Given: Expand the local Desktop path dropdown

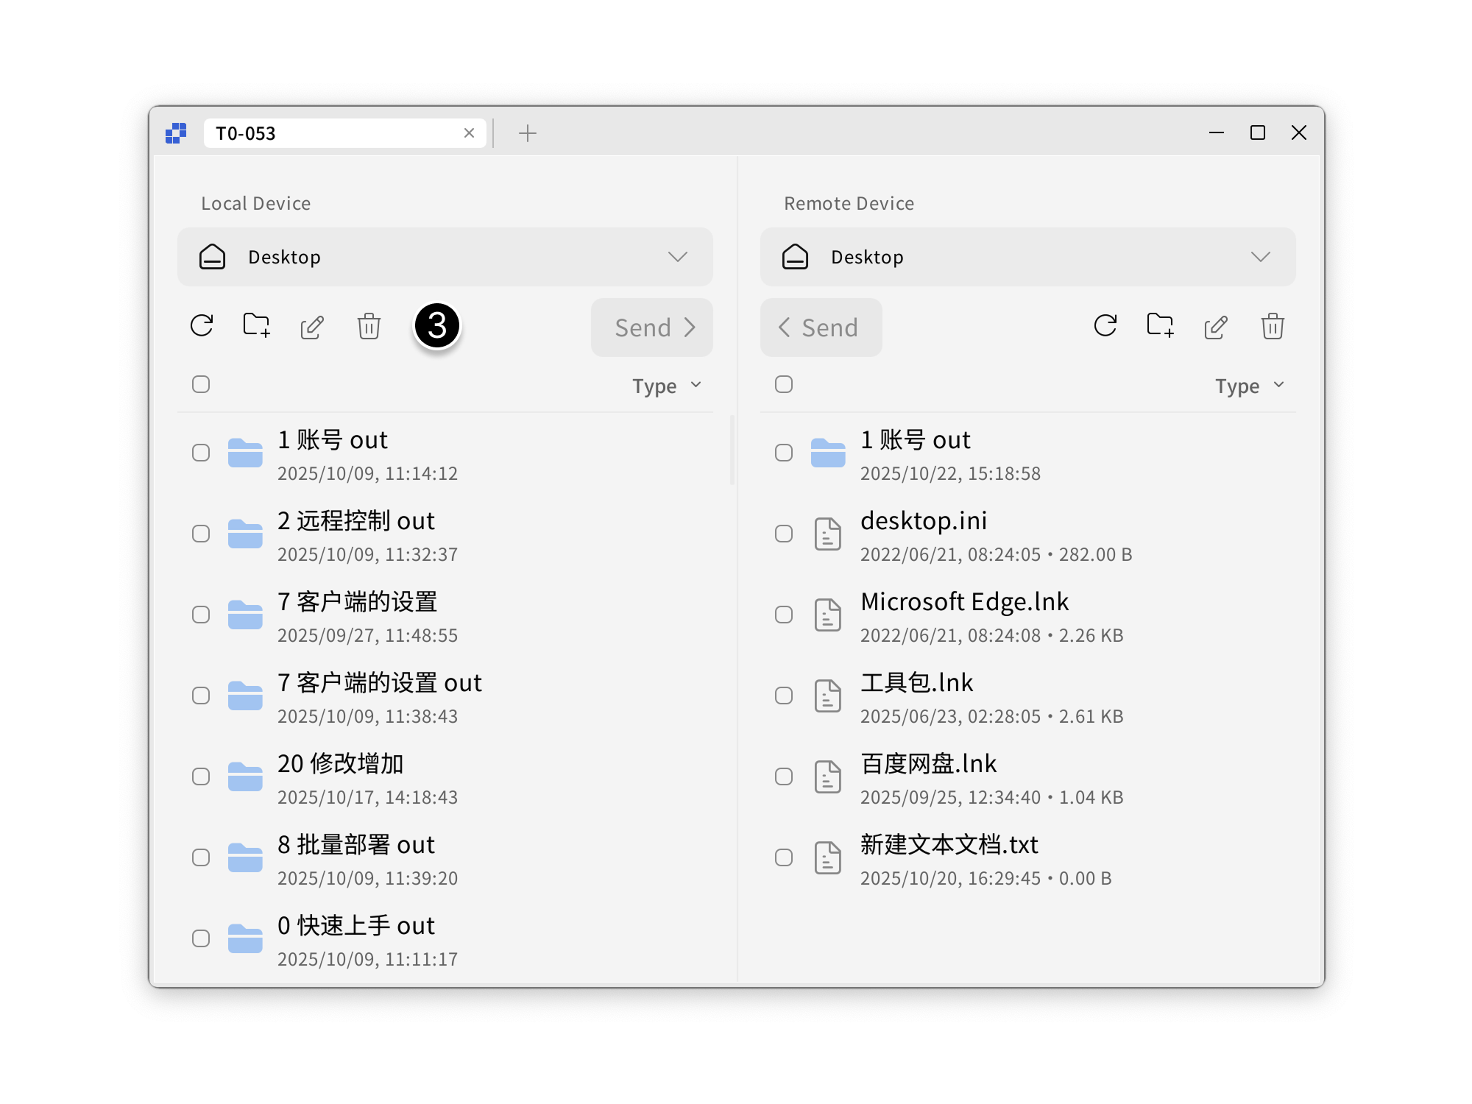Looking at the screenshot, I should pyautogui.click(x=677, y=257).
